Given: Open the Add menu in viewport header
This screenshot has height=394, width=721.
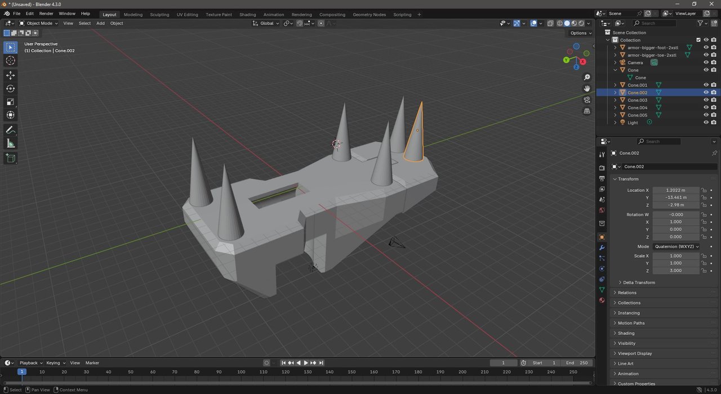Looking at the screenshot, I should coord(100,23).
